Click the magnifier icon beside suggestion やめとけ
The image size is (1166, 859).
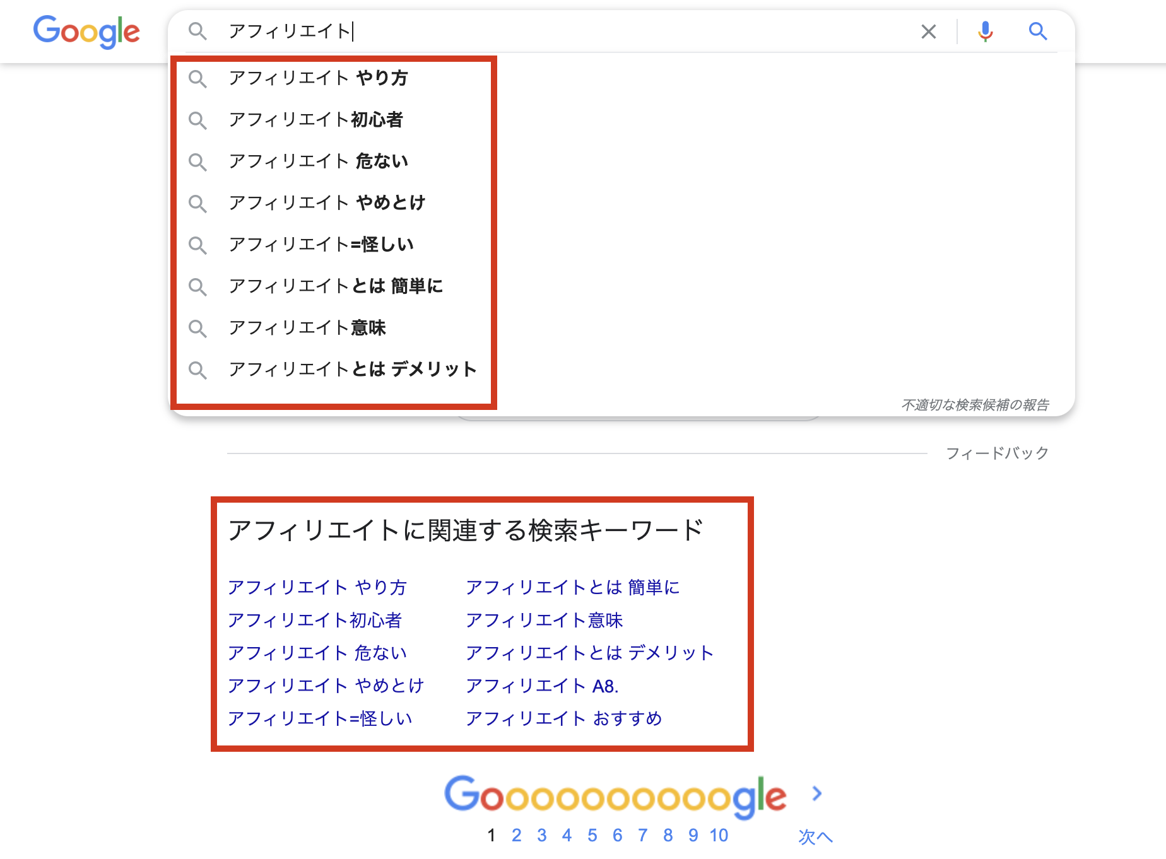pos(198,204)
